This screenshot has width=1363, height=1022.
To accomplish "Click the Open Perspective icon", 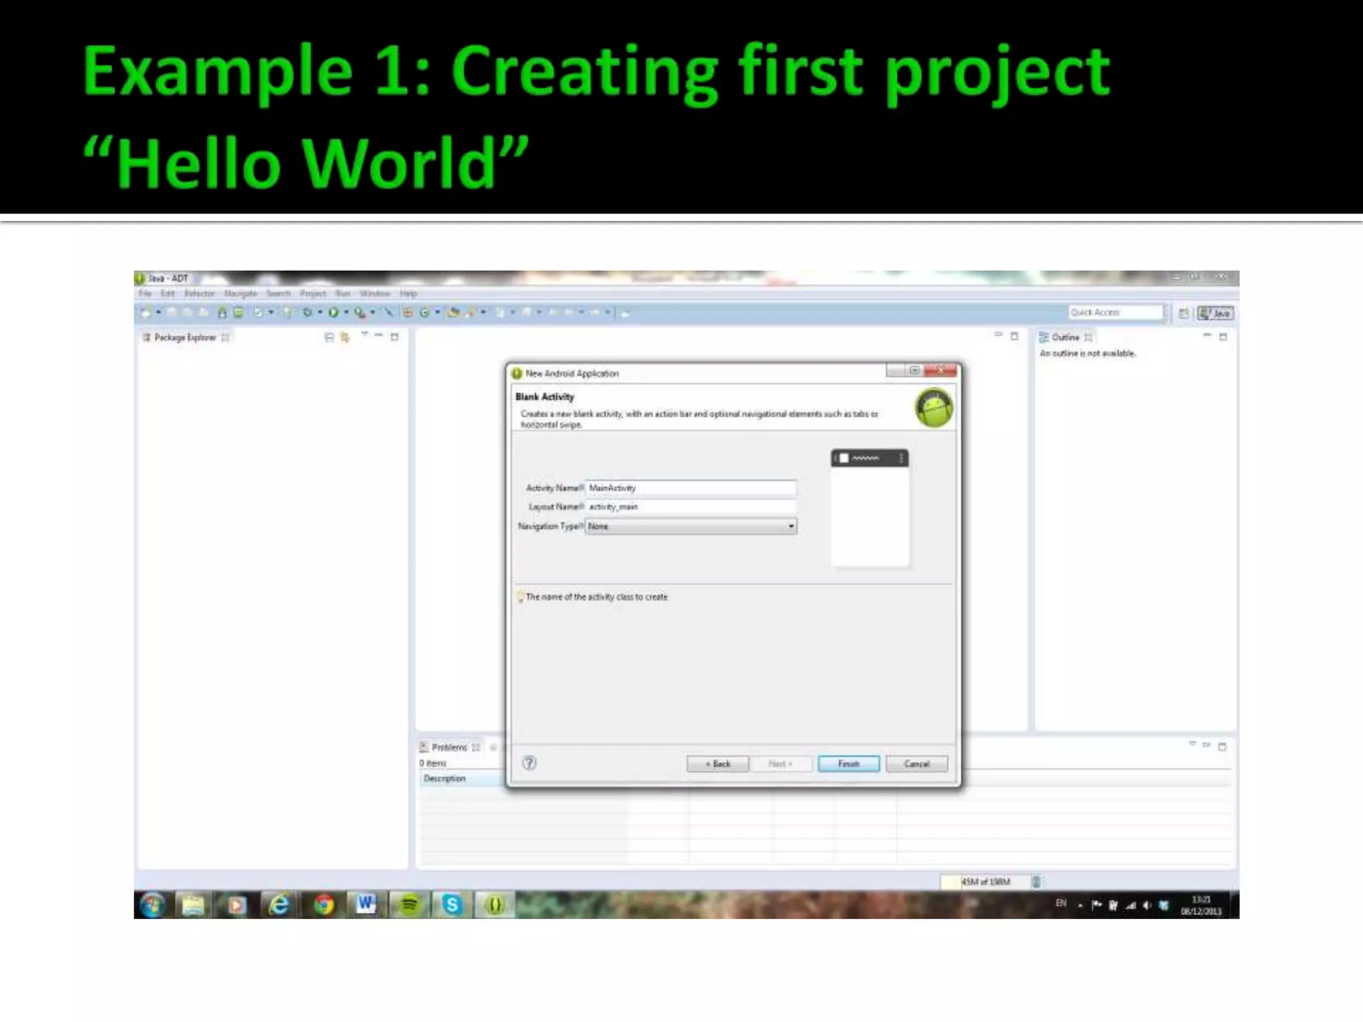I will (1183, 313).
